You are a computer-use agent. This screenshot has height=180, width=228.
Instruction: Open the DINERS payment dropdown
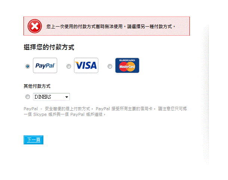click(x=51, y=97)
